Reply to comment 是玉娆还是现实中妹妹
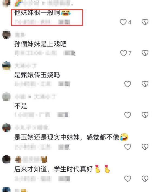Viewport: 157px width, 192px height. pyautogui.click(x=64, y=147)
